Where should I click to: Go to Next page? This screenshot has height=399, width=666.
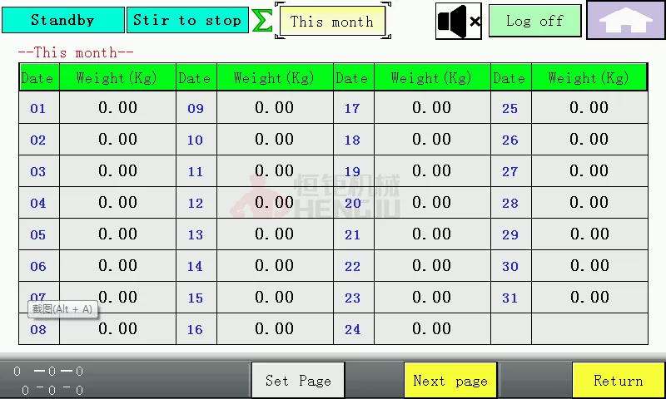pos(450,381)
